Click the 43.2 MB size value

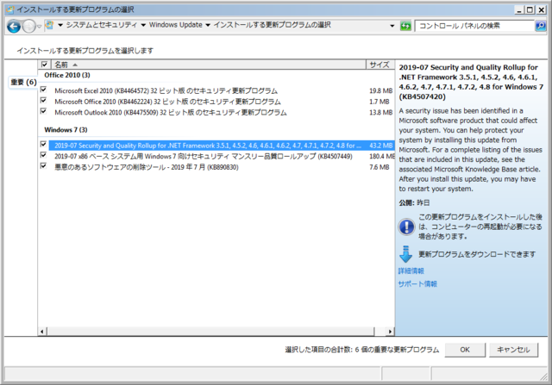point(380,146)
